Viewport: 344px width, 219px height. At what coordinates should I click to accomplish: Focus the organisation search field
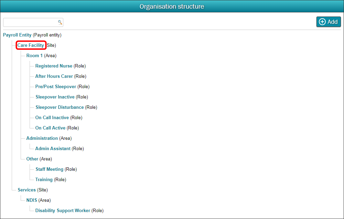[x=33, y=22]
